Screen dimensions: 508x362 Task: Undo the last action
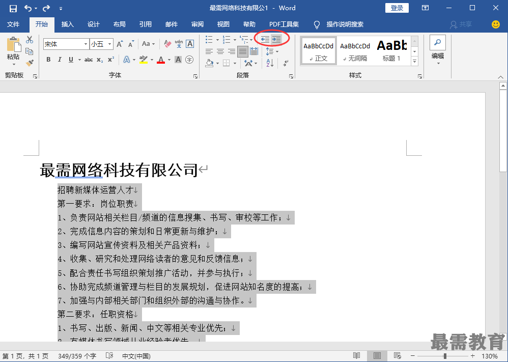pyautogui.click(x=28, y=8)
